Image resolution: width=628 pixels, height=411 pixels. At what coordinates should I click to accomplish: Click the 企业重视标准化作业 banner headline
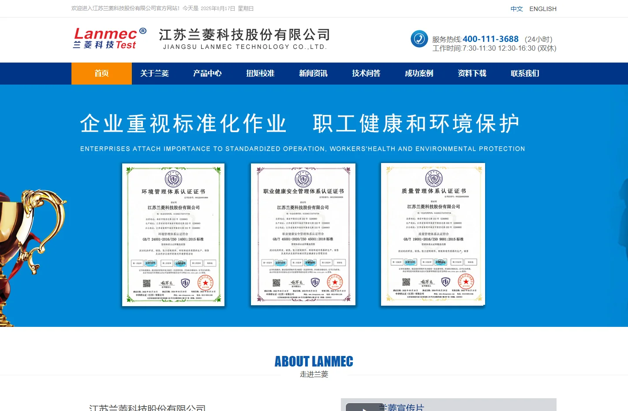183,123
